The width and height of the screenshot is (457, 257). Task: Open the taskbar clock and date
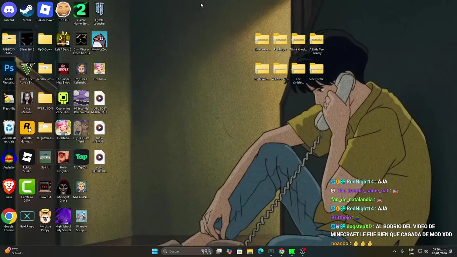pos(440,251)
